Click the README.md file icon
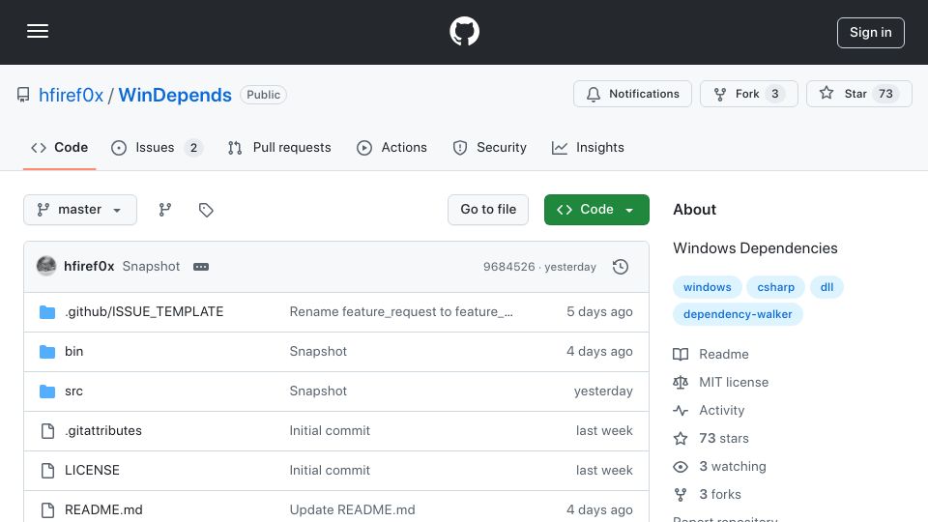This screenshot has height=522, width=928. (47, 510)
